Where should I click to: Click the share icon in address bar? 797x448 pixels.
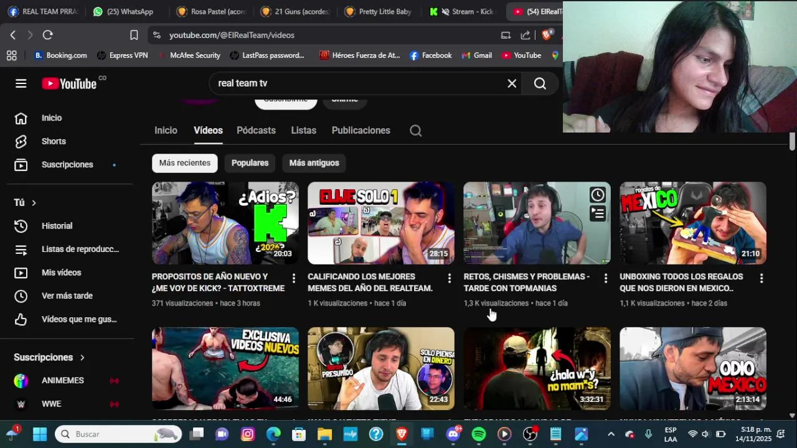click(526, 35)
